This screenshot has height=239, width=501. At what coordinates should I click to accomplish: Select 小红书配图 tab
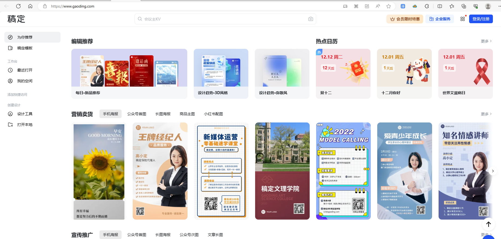pos(213,114)
